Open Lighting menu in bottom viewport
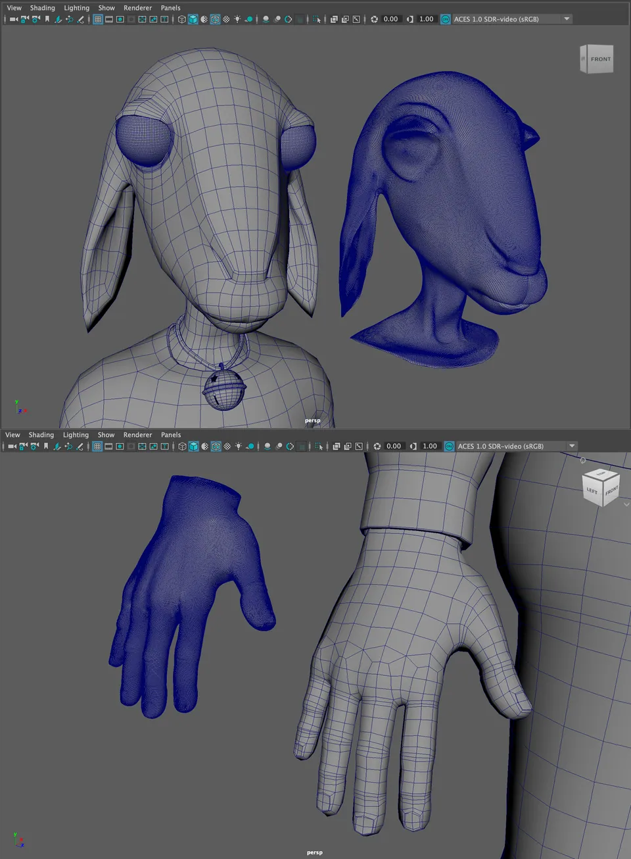631x859 pixels. (x=76, y=435)
